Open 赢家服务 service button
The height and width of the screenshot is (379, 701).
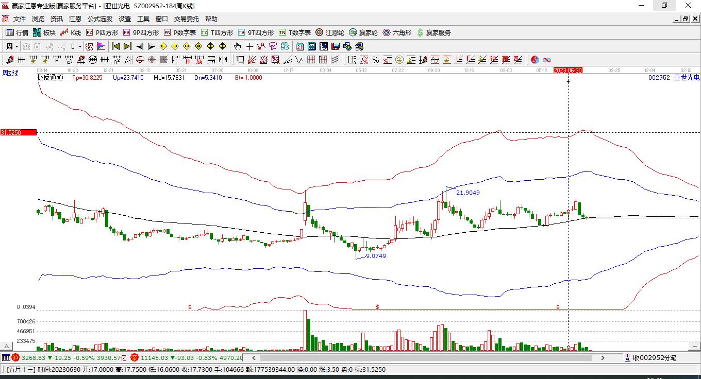point(433,32)
